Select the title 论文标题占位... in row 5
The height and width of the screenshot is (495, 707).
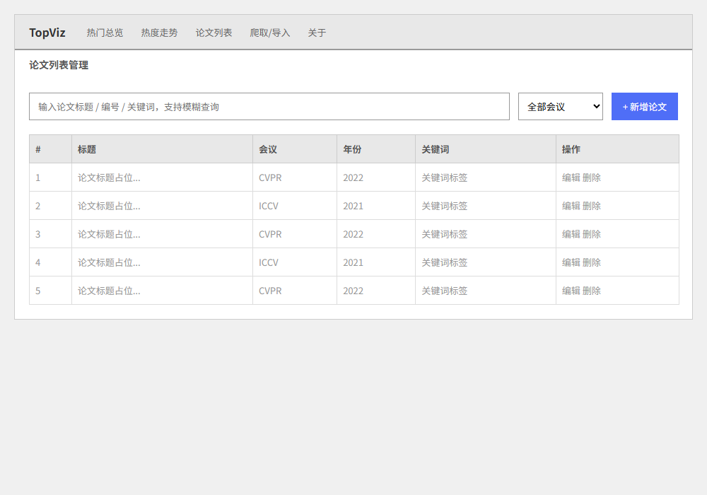[x=109, y=291]
